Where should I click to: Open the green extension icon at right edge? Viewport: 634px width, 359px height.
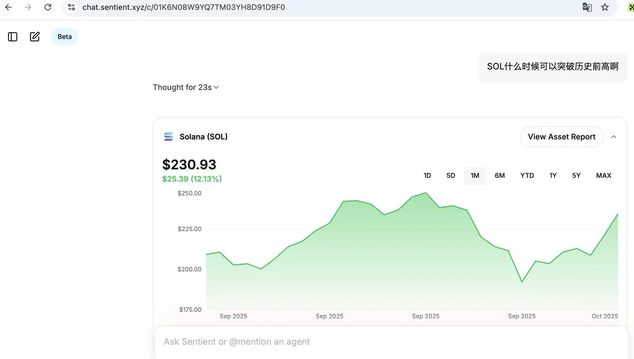pyautogui.click(x=630, y=7)
